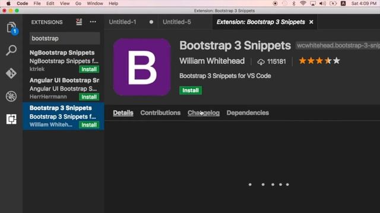Select the Extensions view icon in activity bar
Screen dimensions: 380x213
11,119
